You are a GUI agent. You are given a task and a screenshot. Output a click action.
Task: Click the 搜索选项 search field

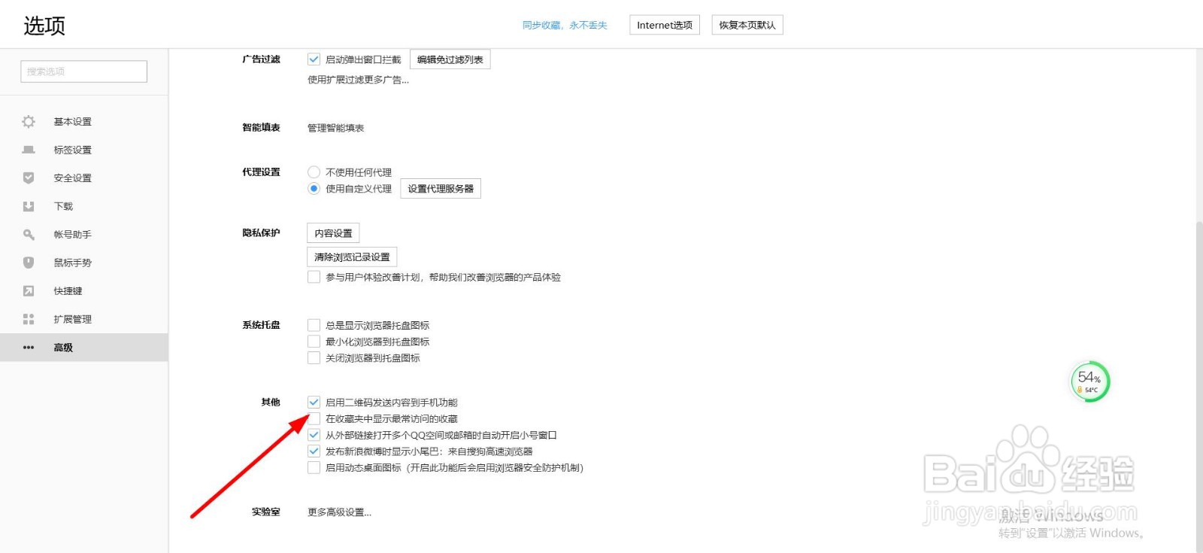[83, 71]
